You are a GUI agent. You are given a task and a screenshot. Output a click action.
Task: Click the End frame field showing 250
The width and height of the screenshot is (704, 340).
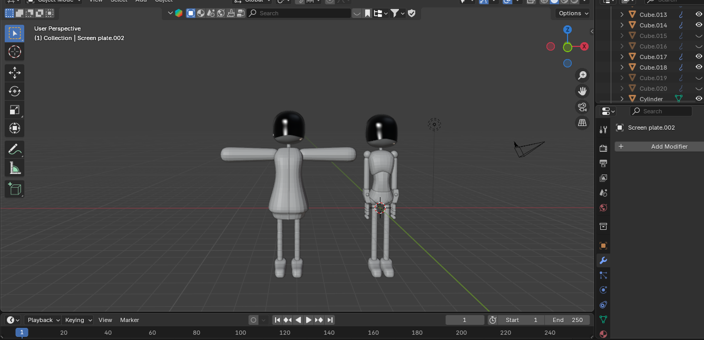[569, 320]
